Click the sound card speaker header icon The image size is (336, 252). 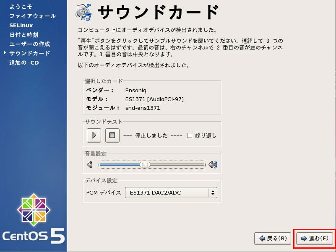click(x=84, y=12)
